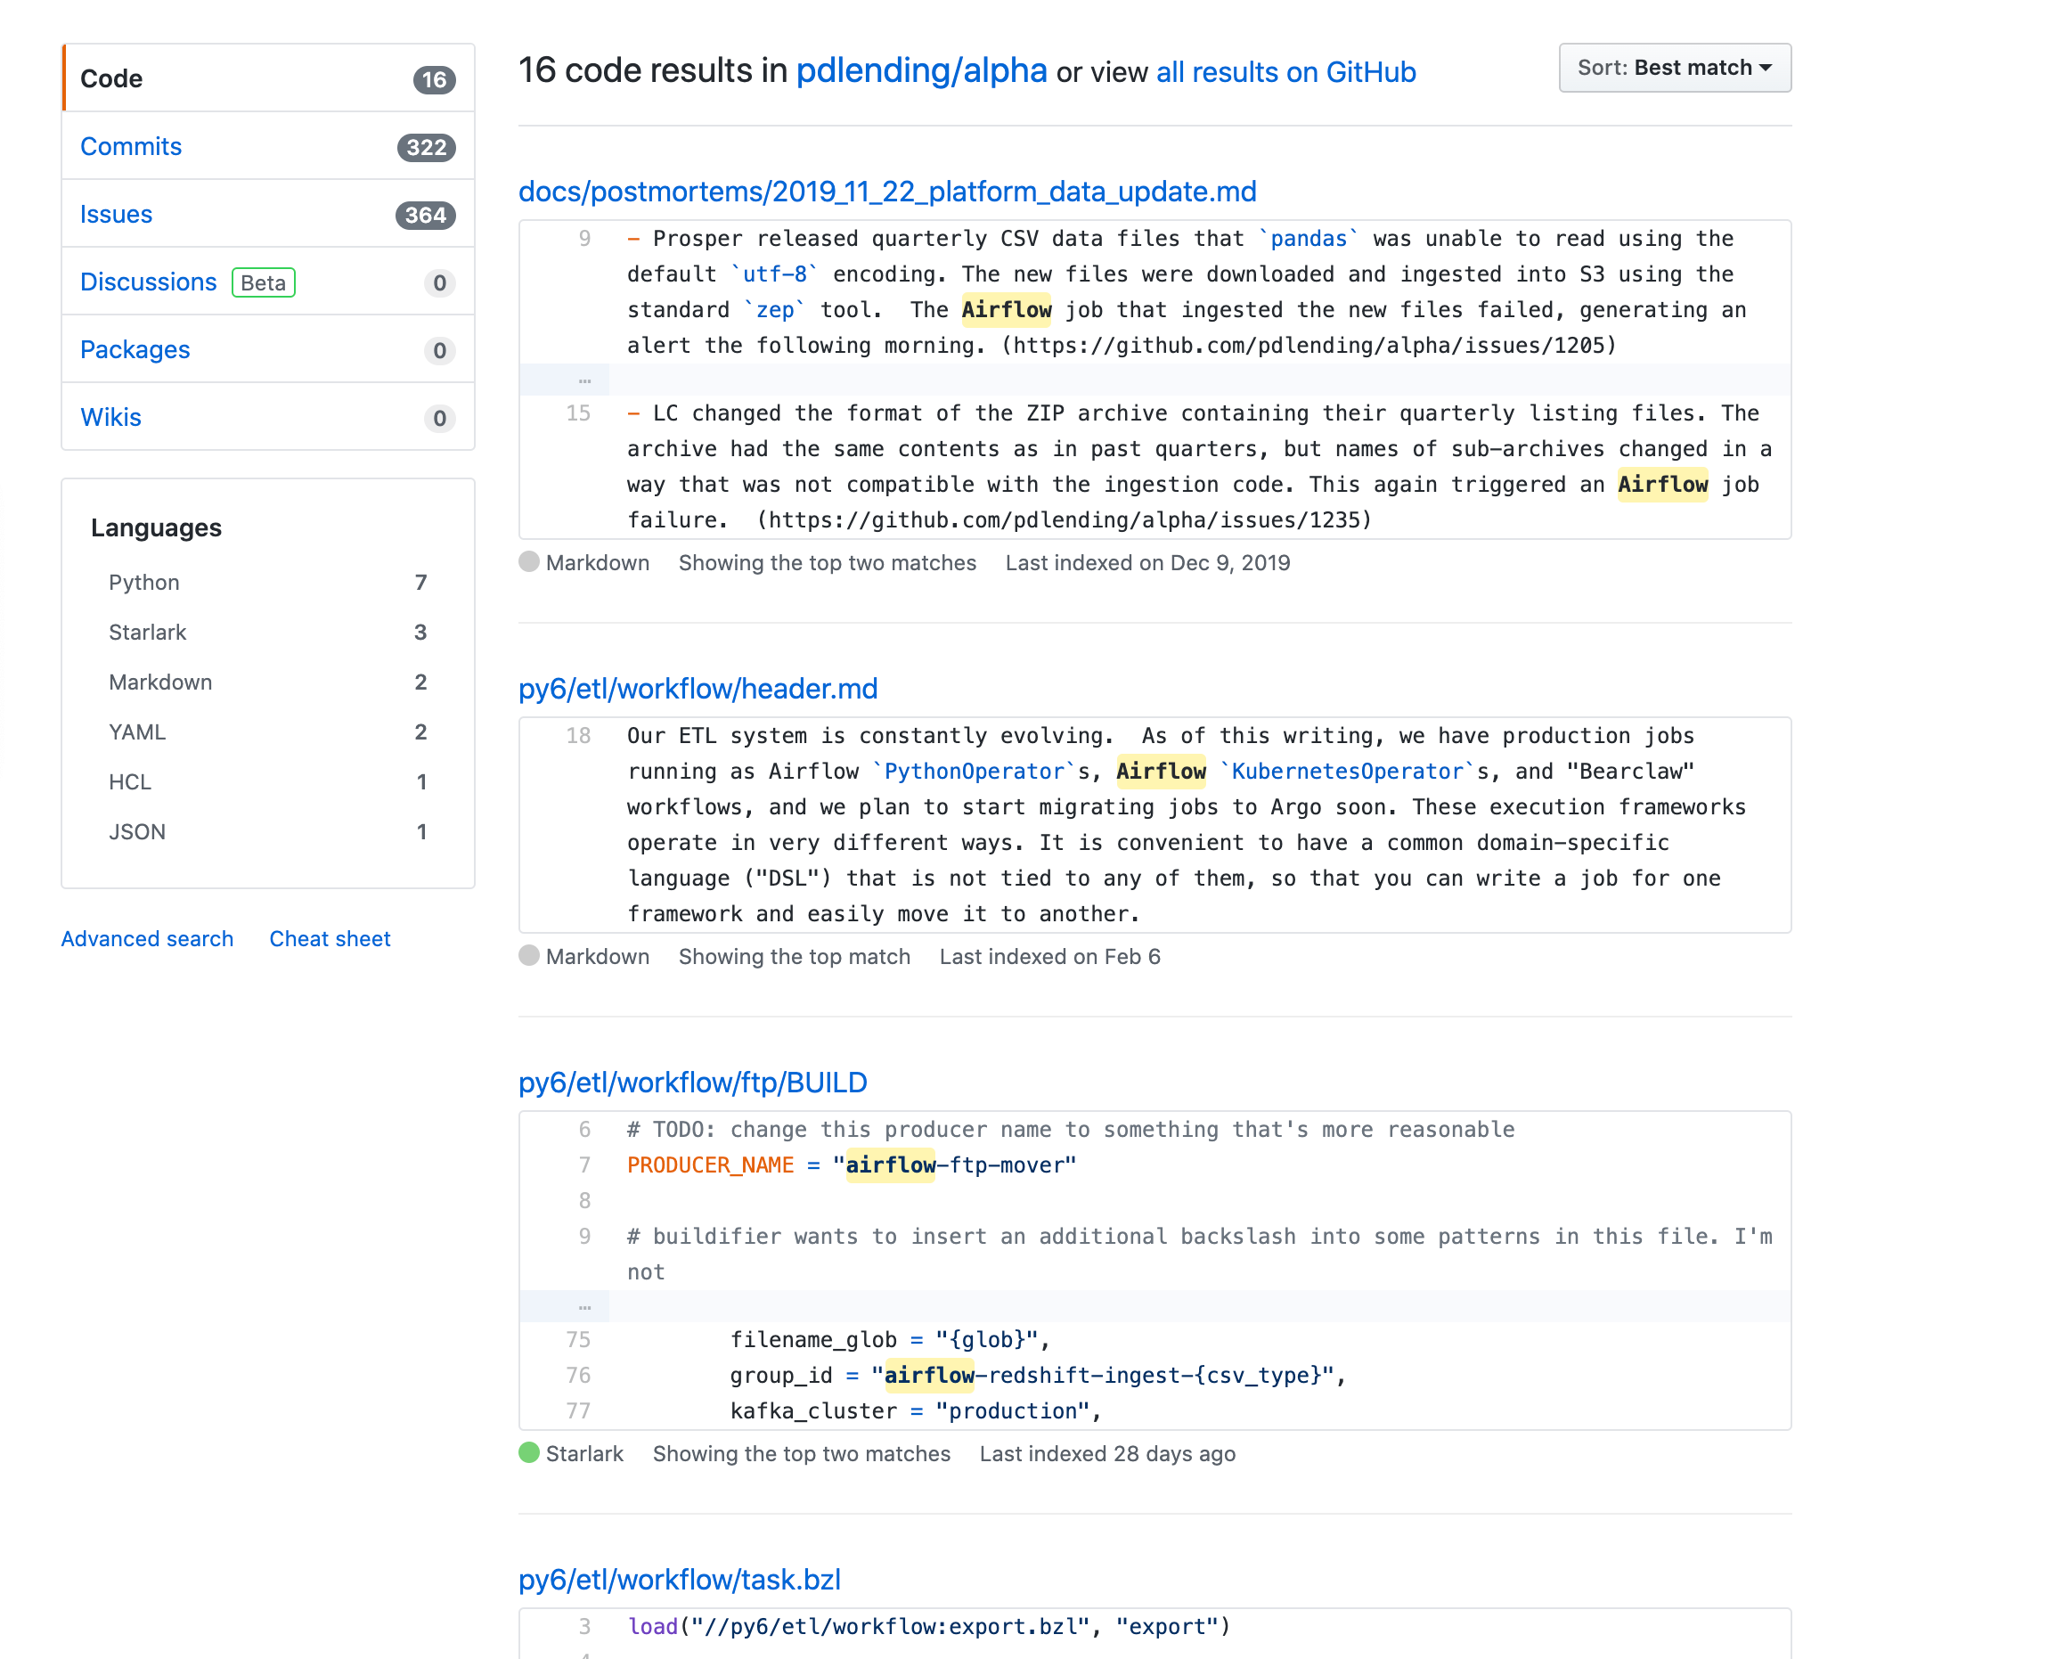
Task: Click the pandas code term
Action: (1308, 239)
